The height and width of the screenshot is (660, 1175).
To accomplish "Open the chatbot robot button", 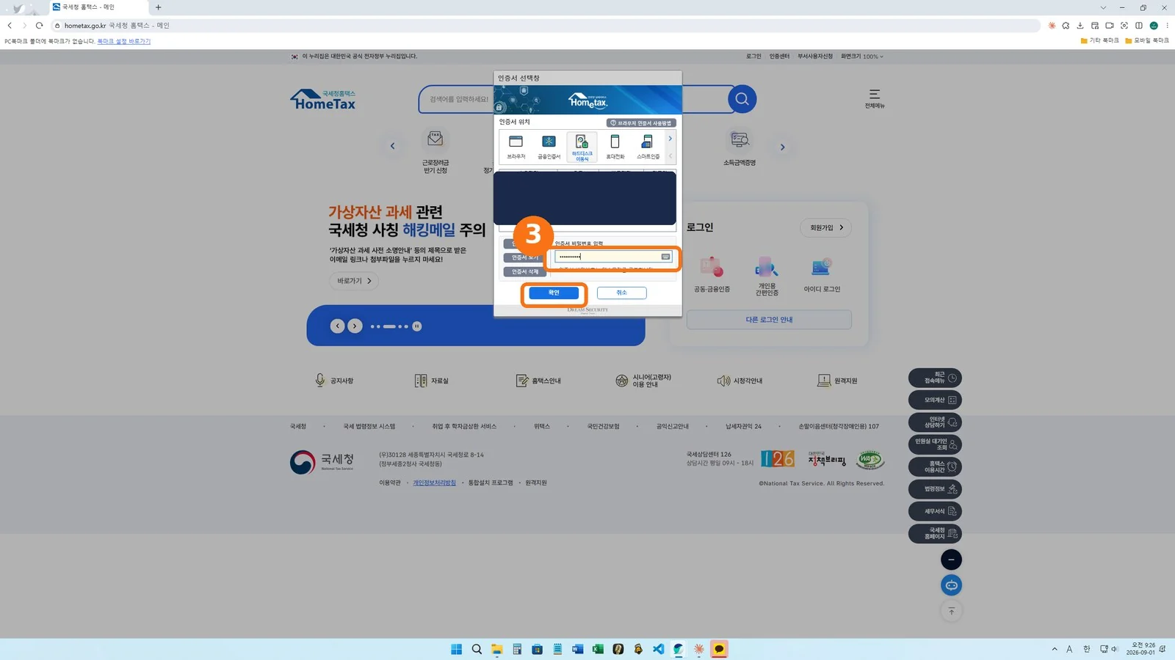I will point(951,585).
